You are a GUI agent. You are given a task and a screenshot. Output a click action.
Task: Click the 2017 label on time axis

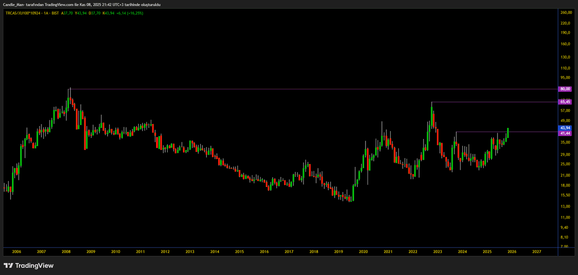(x=289, y=251)
